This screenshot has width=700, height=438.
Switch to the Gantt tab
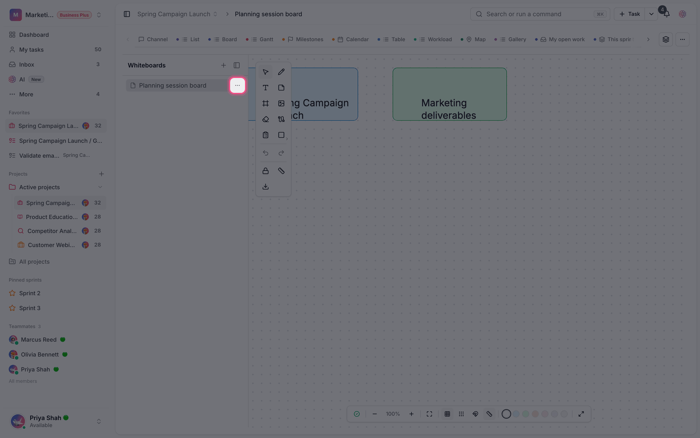click(260, 39)
